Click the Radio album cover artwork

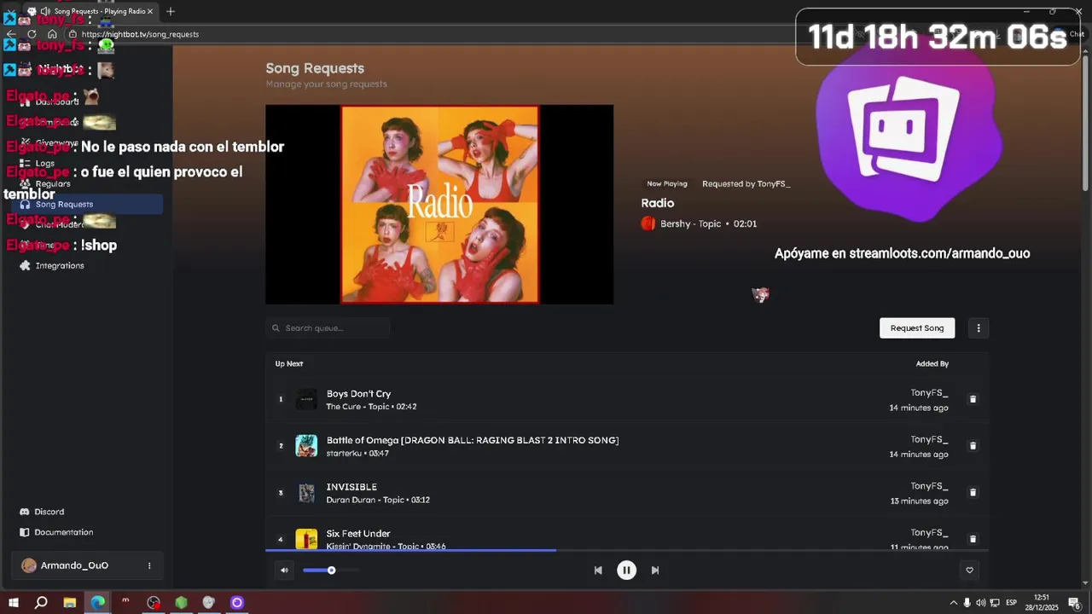point(439,204)
